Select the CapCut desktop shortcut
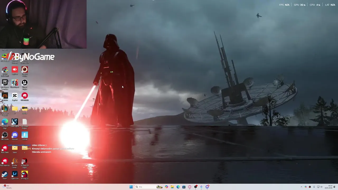338x190 pixels. click(15, 97)
